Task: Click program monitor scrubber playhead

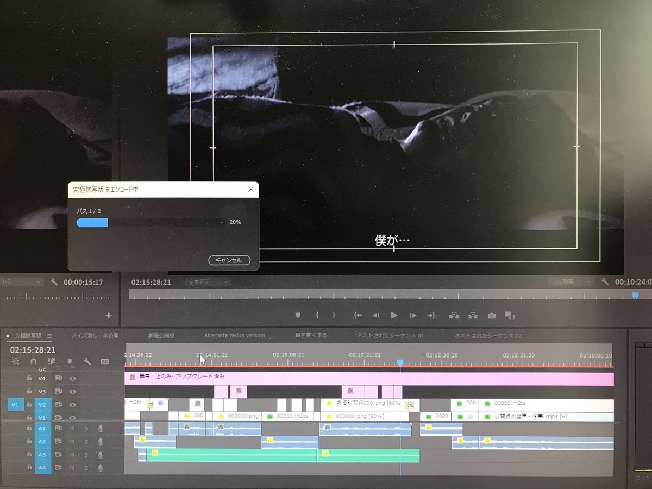Action: [635, 295]
